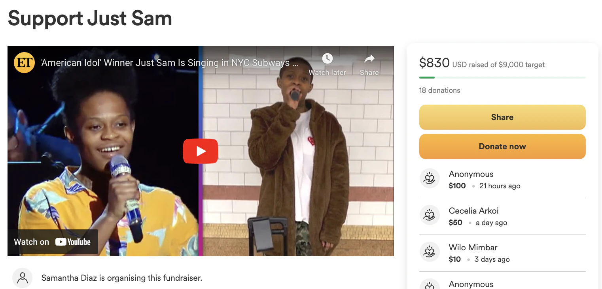This screenshot has width=602, height=289.
Task: Click the Watch later clock icon
Action: 327,59
